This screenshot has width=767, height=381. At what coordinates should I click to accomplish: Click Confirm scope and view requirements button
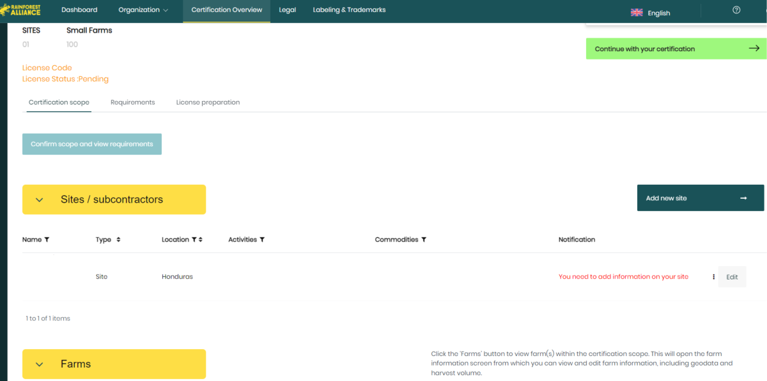click(x=92, y=144)
